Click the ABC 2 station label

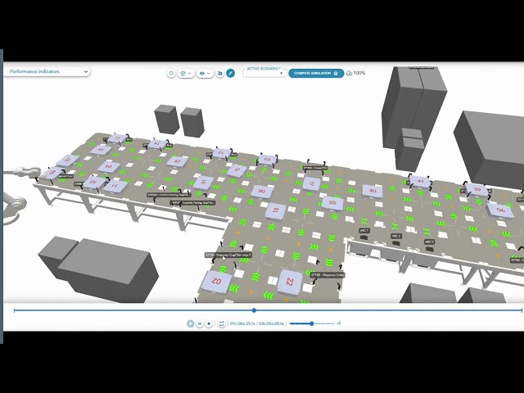coord(396,236)
